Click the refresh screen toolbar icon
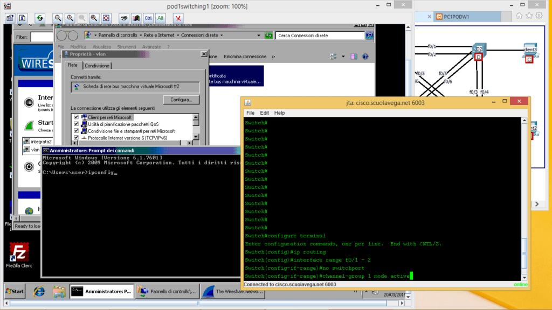The image size is (552, 310). coord(39,18)
